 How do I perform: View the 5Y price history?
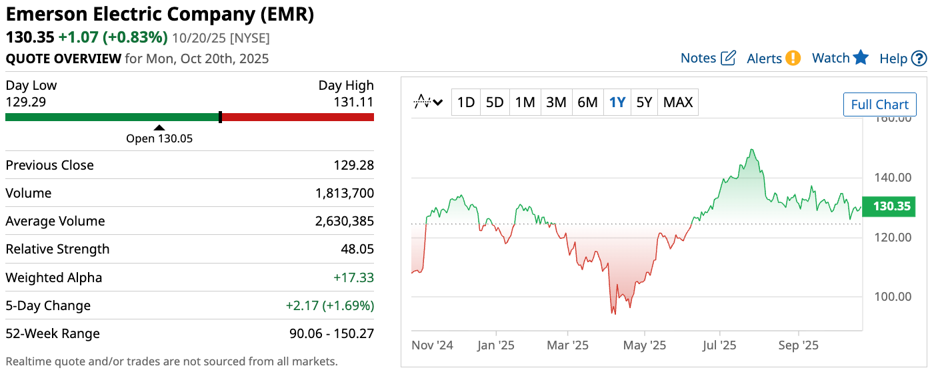coord(644,102)
